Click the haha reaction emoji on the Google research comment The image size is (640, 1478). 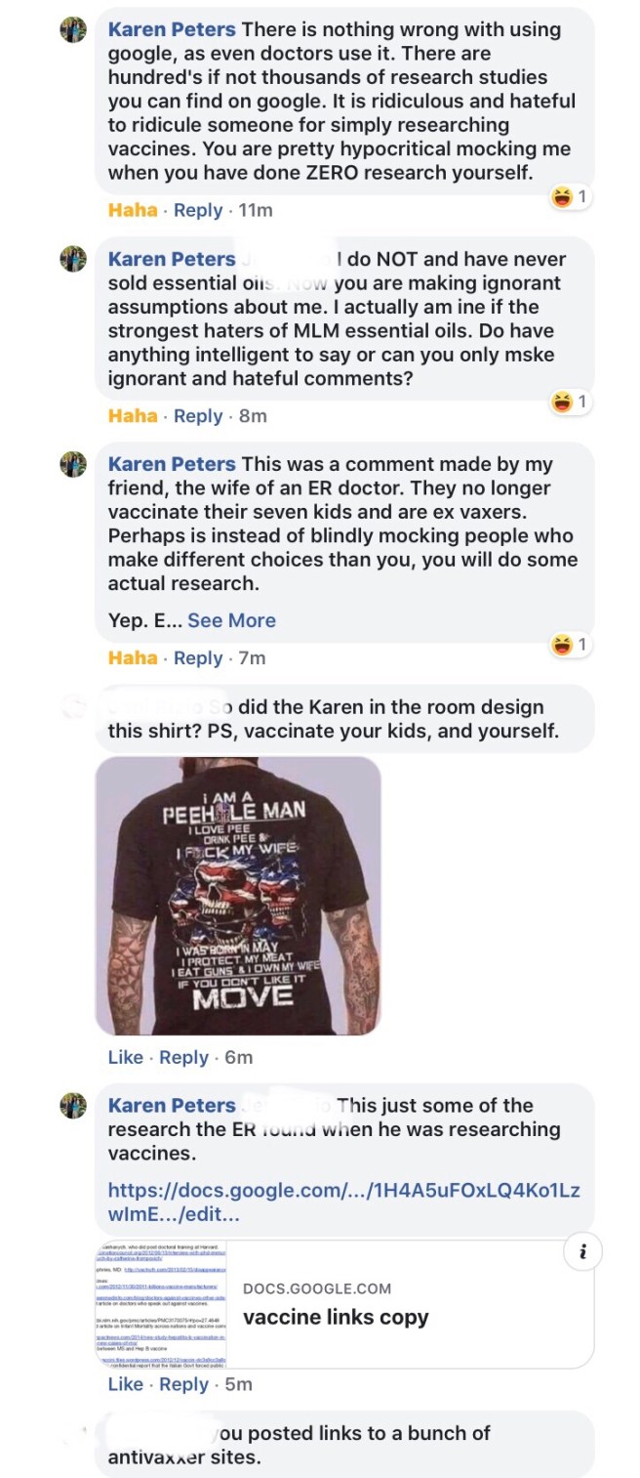pos(562,197)
